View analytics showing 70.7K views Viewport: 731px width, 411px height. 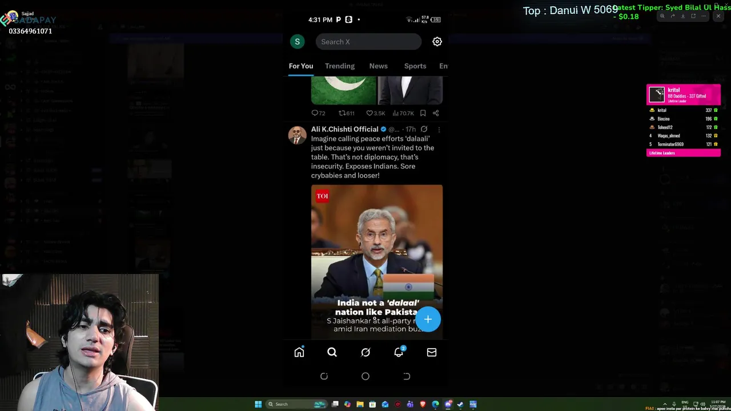[x=403, y=113]
